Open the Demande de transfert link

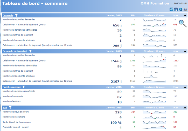click(15, 51)
